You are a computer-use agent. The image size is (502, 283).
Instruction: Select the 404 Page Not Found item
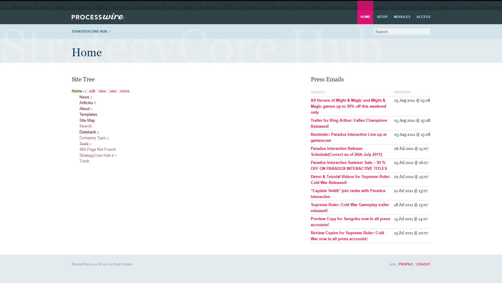tap(97, 150)
